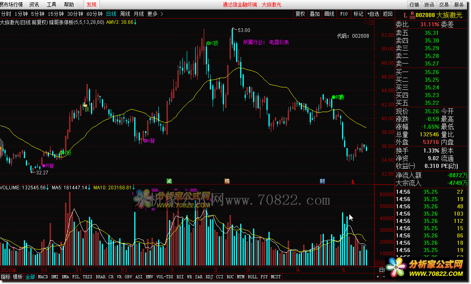Click the hand 抓 signal icon on chart
The height and width of the screenshot is (284, 471).
[86, 107]
